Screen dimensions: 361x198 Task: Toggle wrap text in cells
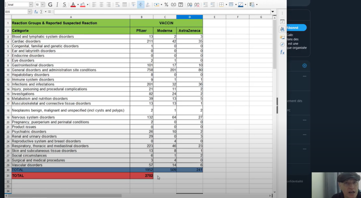tap(118, 5)
